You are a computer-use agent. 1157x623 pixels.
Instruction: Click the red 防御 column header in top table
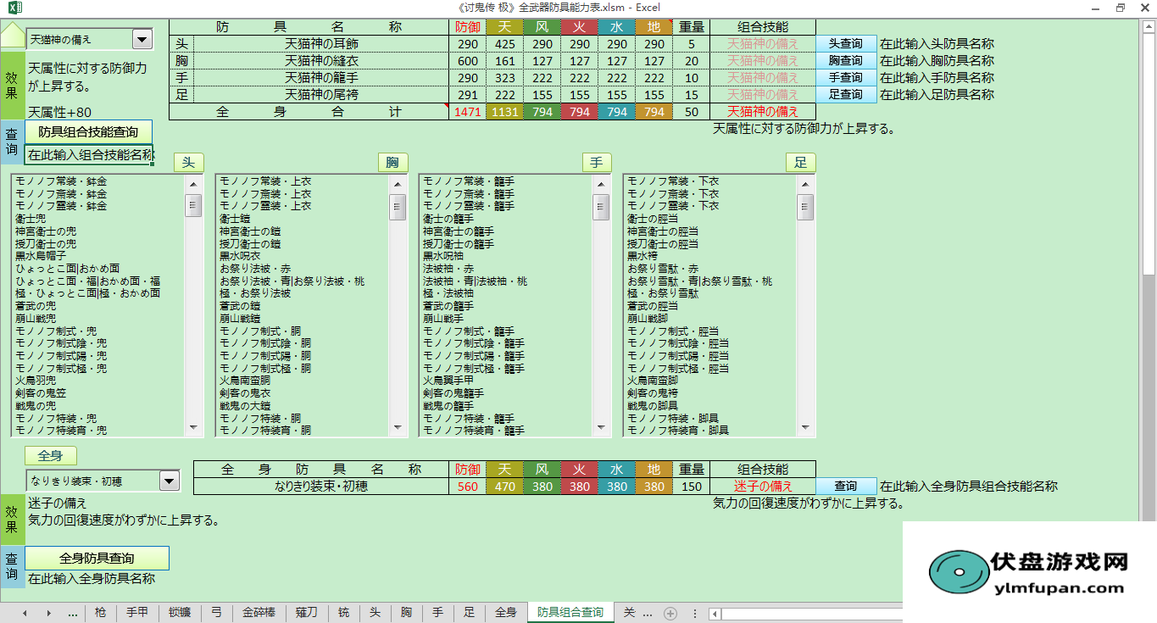pyautogui.click(x=467, y=27)
